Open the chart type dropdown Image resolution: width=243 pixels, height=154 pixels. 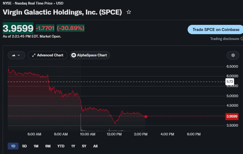(x=16, y=55)
